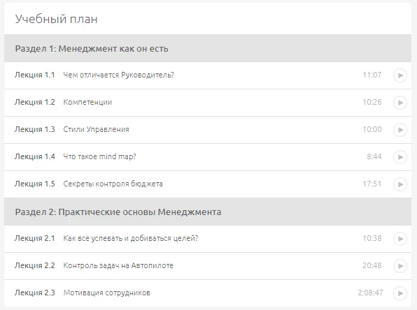This screenshot has width=417, height=310.
Task: Open the Компетенции lecture title
Action: [x=87, y=102]
